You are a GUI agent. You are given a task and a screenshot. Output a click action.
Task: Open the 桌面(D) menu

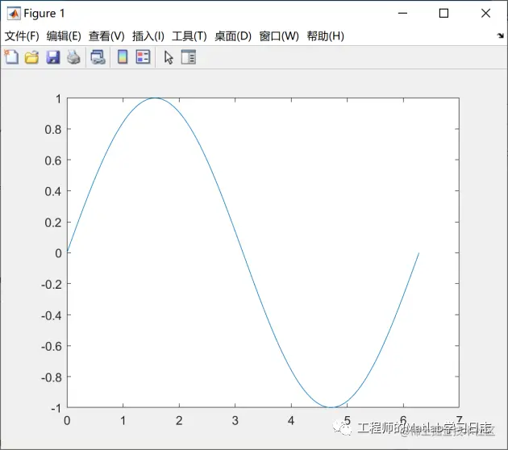(233, 36)
